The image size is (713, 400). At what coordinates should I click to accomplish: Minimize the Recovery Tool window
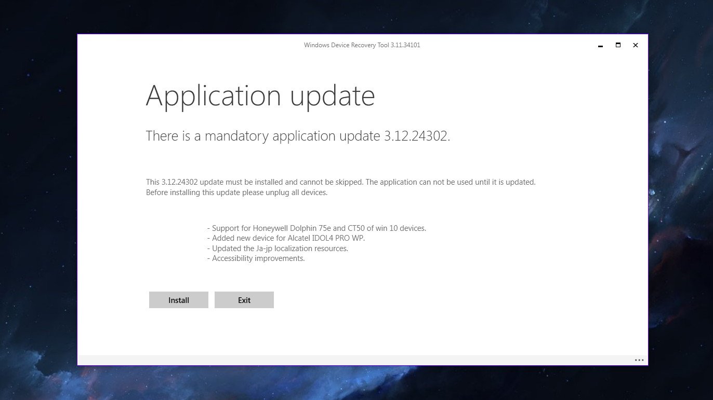point(601,45)
